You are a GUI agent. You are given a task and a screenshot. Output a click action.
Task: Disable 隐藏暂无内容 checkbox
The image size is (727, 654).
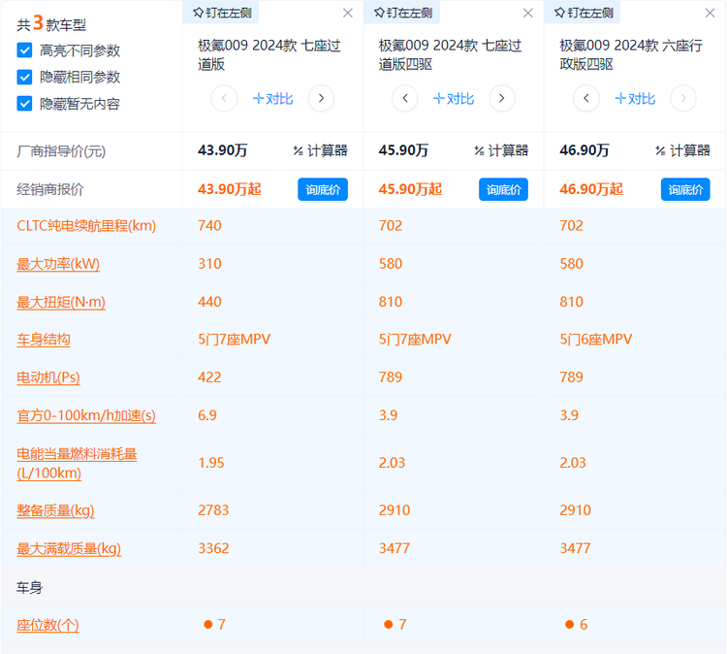[x=24, y=103]
